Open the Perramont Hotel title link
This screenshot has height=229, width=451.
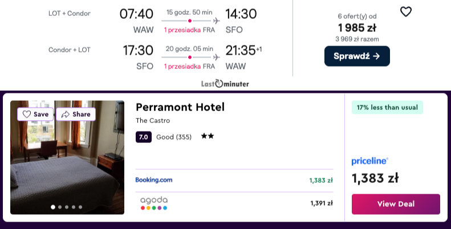point(180,107)
